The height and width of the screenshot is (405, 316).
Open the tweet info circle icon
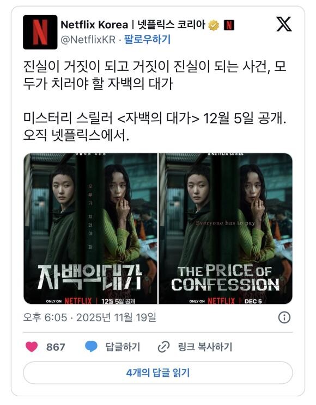point(284,317)
